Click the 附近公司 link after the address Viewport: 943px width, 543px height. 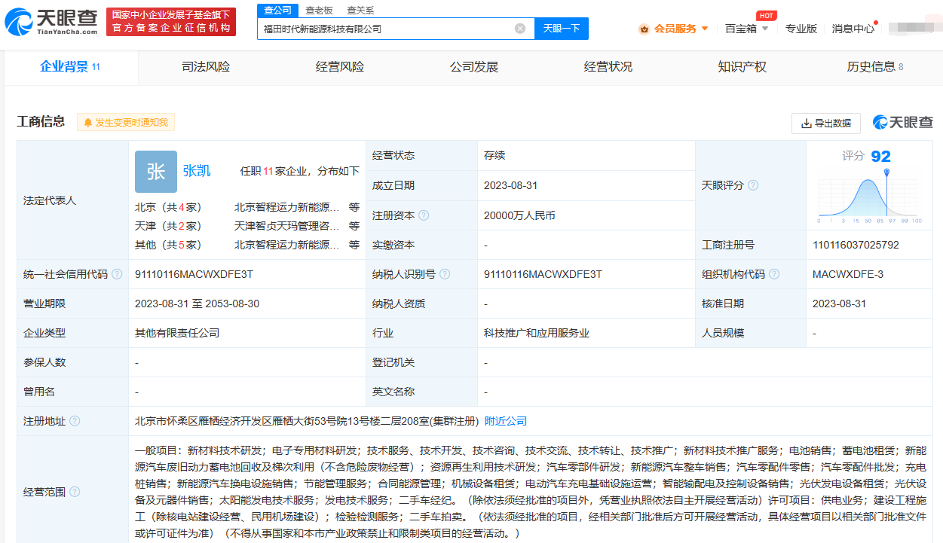tap(505, 421)
